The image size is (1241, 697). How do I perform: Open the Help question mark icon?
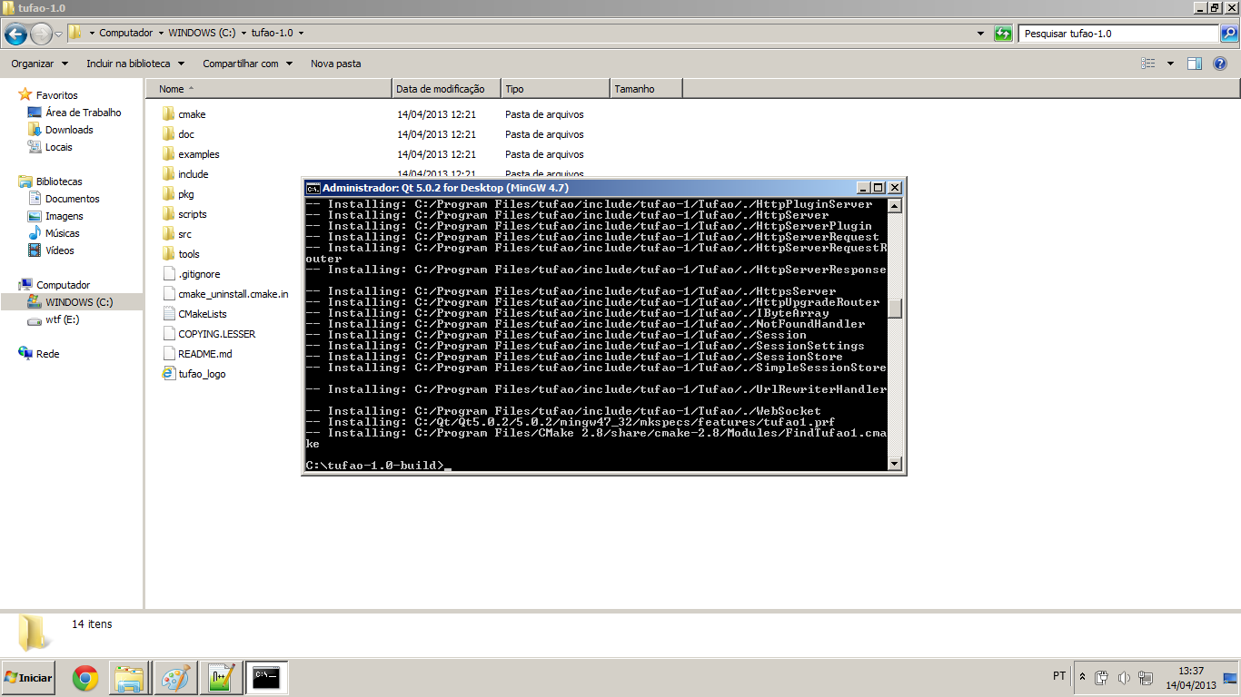(x=1220, y=64)
